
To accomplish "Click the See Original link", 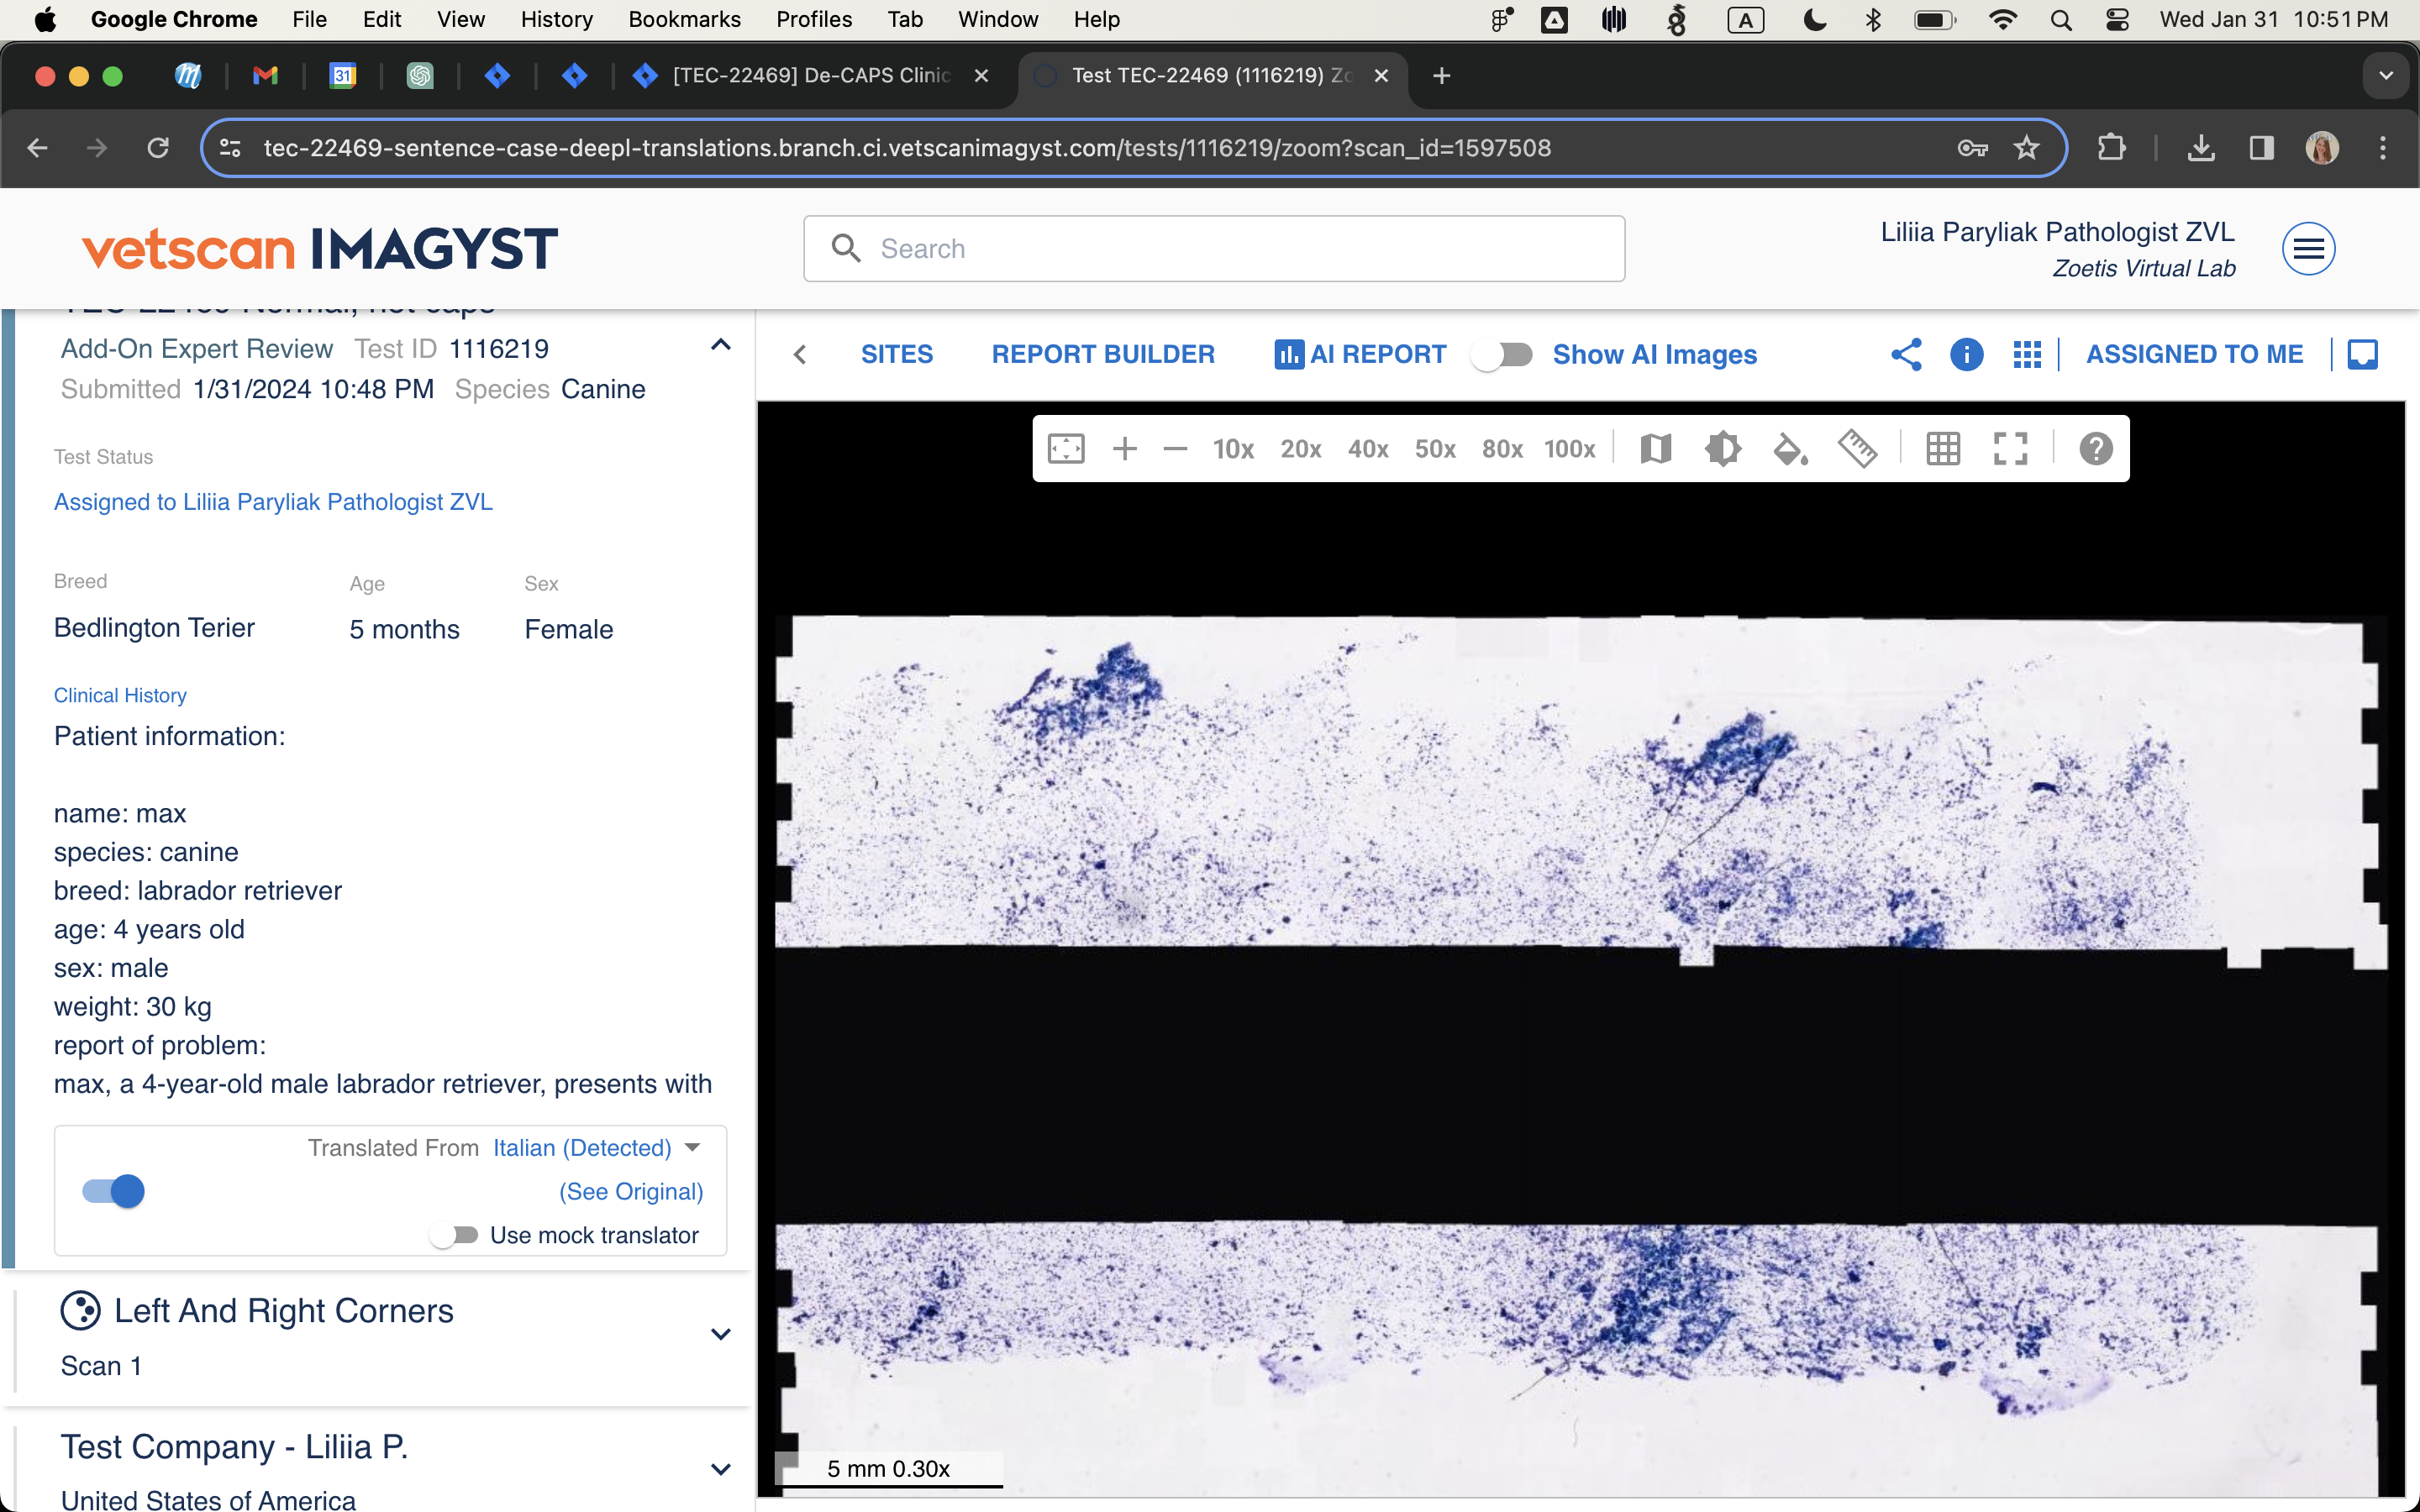I will pos(631,1192).
